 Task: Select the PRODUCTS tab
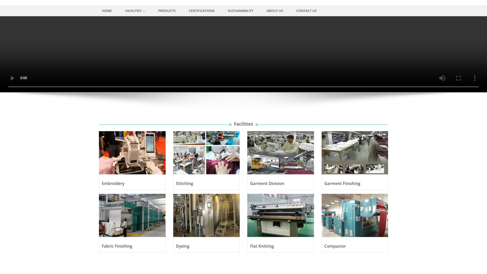pyautogui.click(x=167, y=11)
